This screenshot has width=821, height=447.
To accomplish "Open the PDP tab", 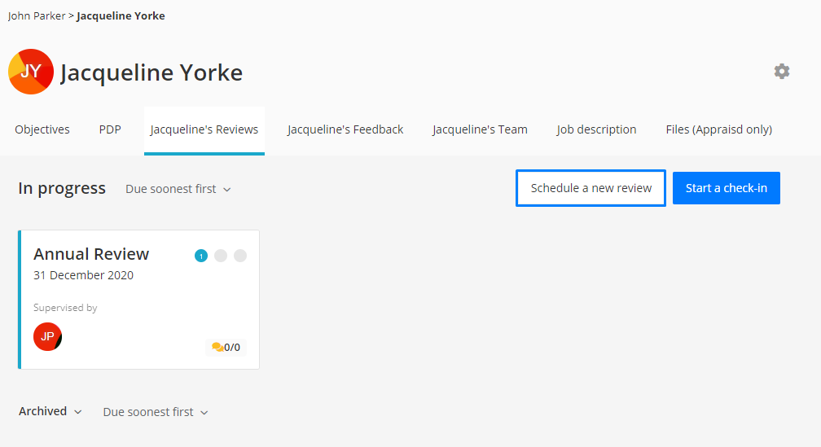I will click(110, 129).
